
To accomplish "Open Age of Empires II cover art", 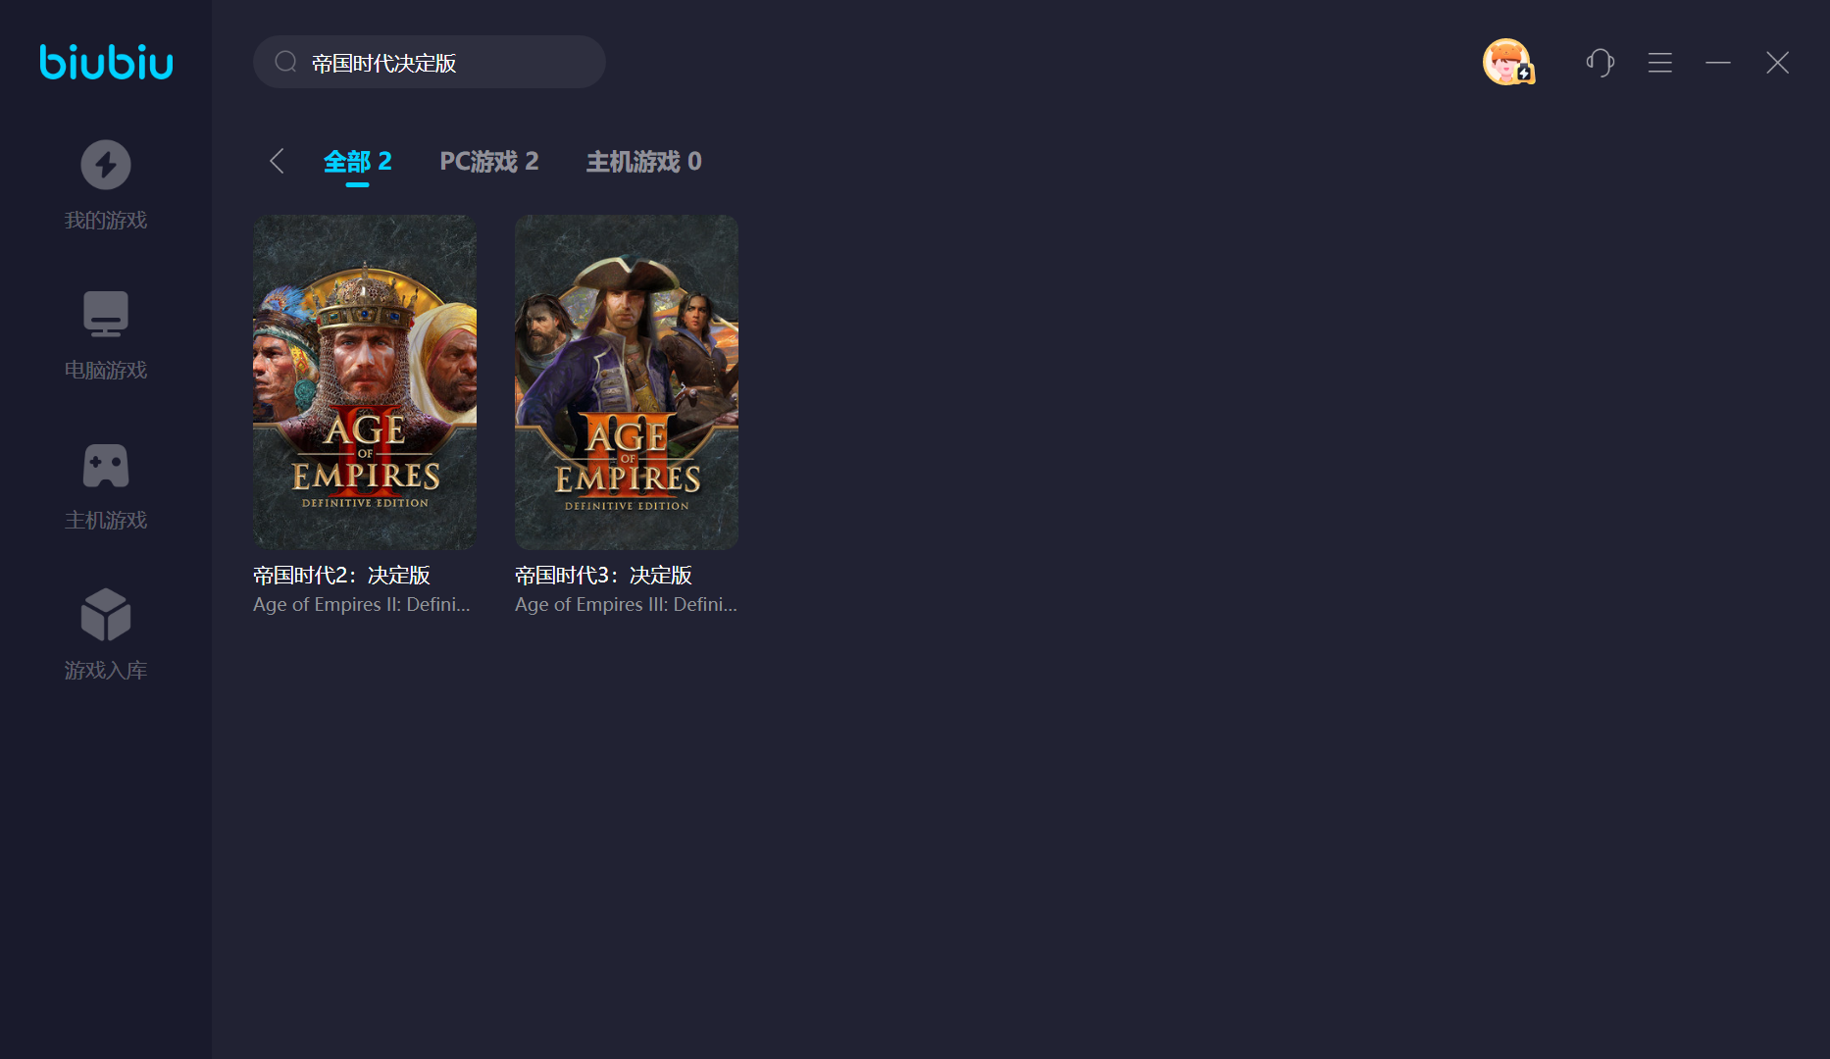I will tap(365, 382).
